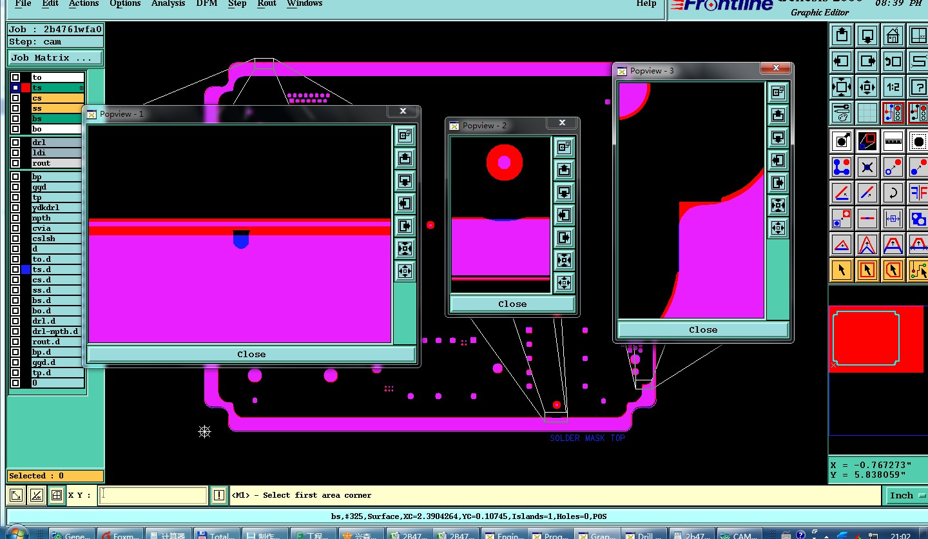Open the DFM menu

[x=207, y=3]
